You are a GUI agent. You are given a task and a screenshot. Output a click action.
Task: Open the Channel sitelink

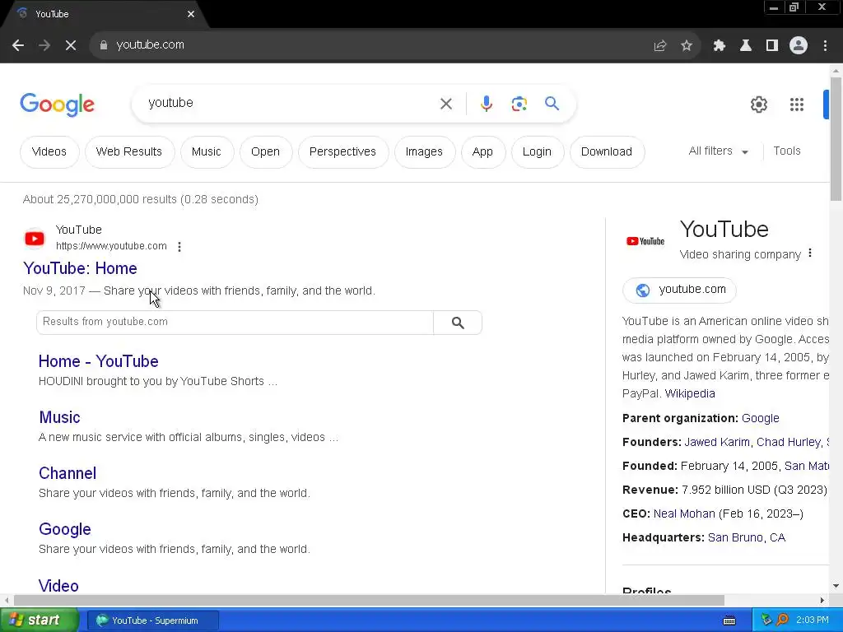(68, 473)
